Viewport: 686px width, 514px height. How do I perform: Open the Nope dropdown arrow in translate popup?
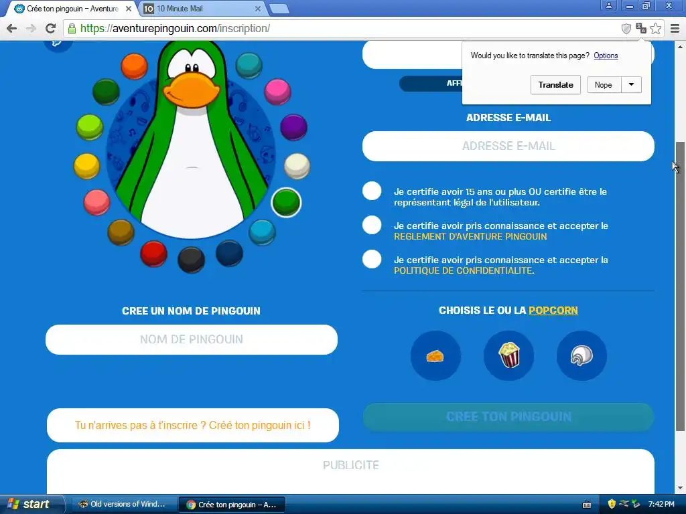631,85
